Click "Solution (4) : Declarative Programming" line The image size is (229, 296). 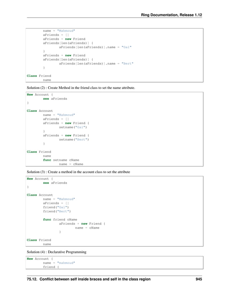pos(56,252)
